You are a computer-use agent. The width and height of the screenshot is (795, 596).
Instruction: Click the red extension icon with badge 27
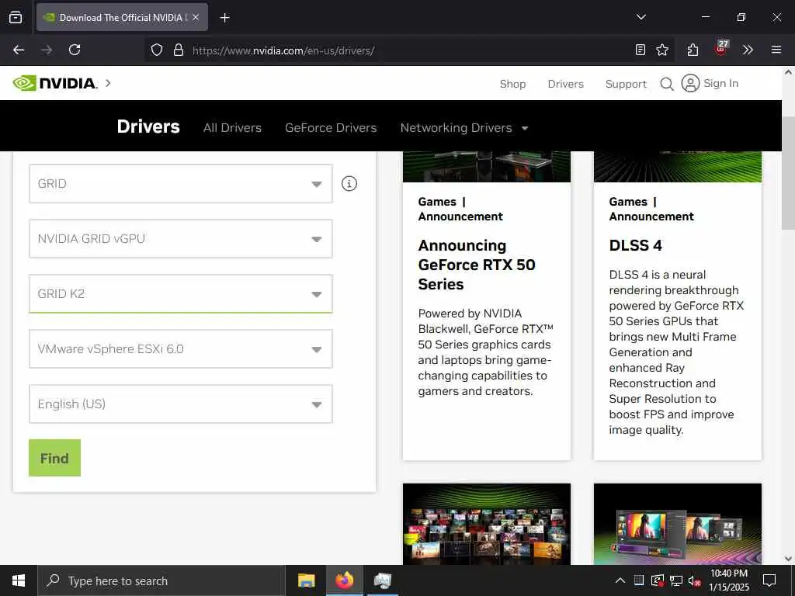tap(721, 48)
